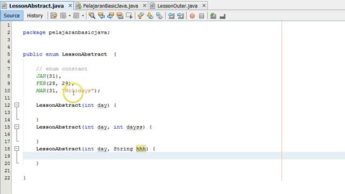
Task: Shift Line Left with toolbar icon
Action: pyautogui.click(x=171, y=16)
